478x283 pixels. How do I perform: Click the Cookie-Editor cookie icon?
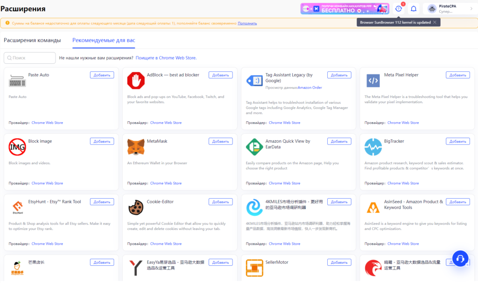(x=136, y=207)
